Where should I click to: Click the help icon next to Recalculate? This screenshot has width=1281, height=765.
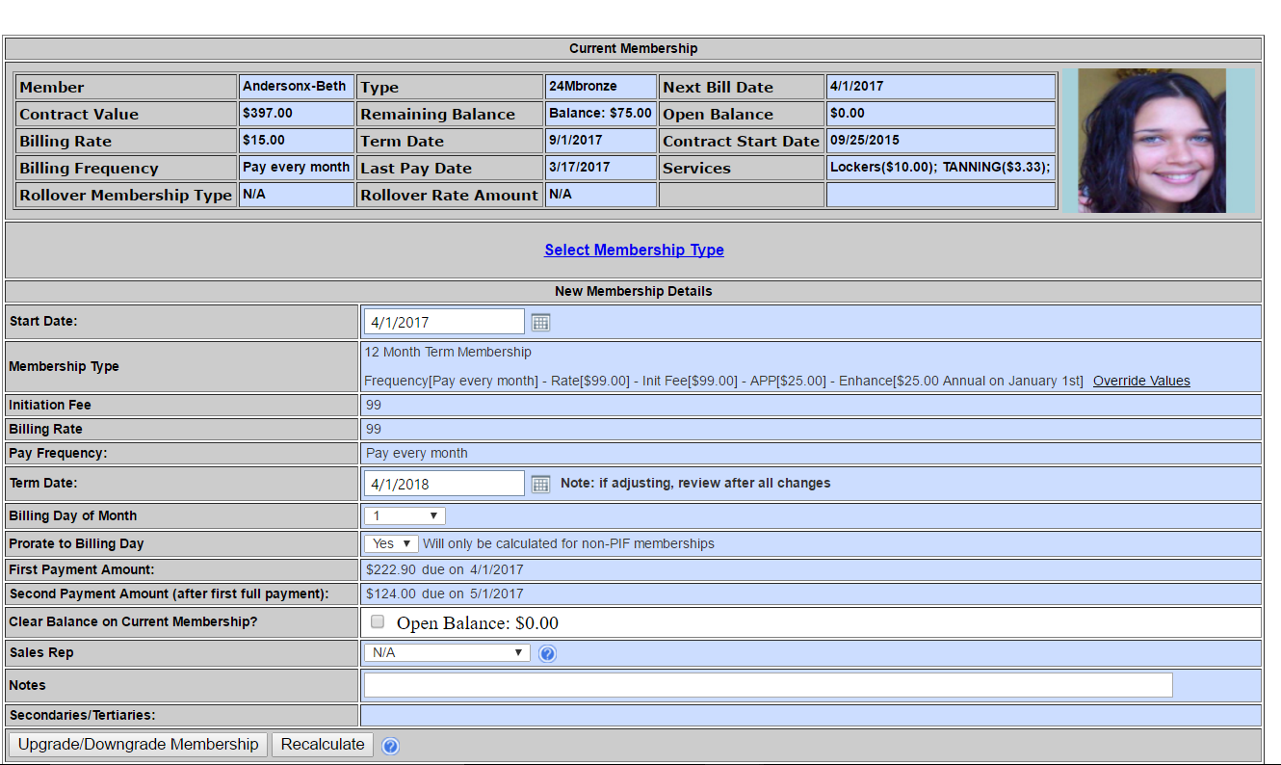[x=391, y=744]
